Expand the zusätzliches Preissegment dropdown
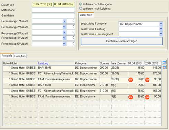Screen dimensions: 169x130 (161, 34)
